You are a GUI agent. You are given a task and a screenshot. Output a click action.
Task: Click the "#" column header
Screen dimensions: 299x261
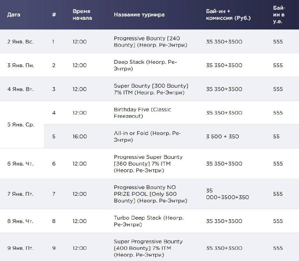(54, 15)
